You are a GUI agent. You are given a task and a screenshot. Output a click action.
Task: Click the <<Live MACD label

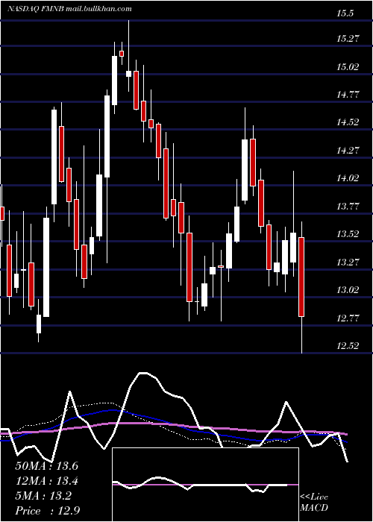[314, 503]
